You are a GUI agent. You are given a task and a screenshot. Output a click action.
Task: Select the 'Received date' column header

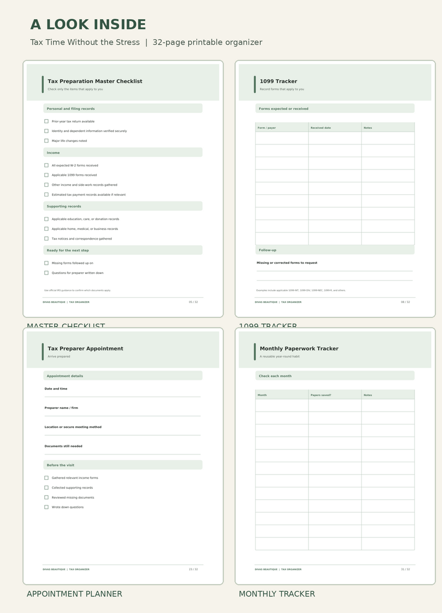335,127
